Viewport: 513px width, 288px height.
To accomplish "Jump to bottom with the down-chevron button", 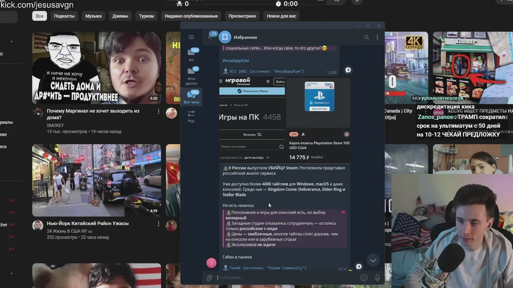I will pos(373,260).
